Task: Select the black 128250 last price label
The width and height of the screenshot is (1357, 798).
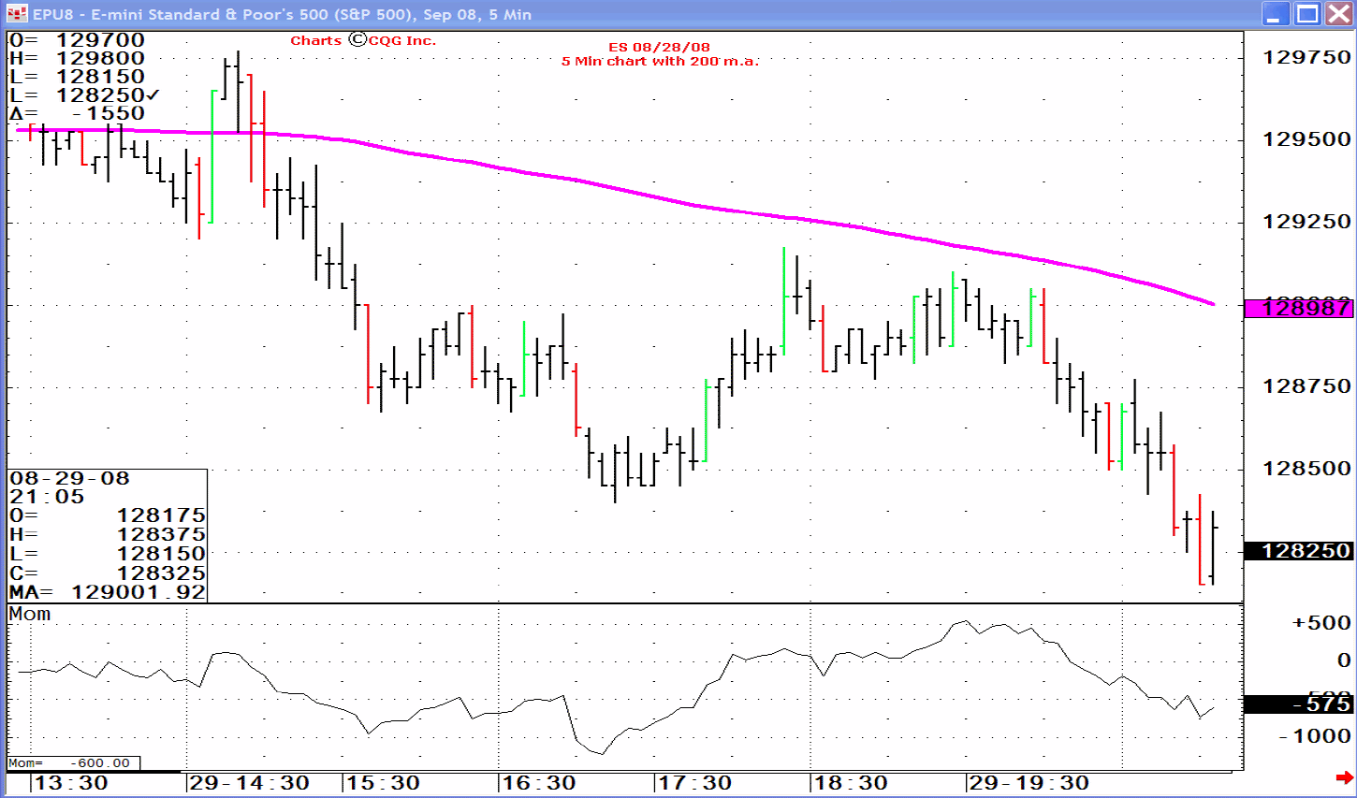Action: (1299, 551)
